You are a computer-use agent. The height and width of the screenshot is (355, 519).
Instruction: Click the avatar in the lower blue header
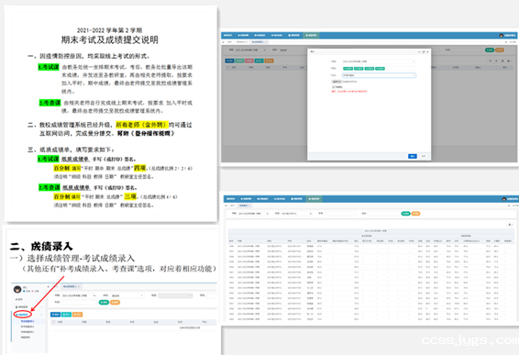point(503,199)
